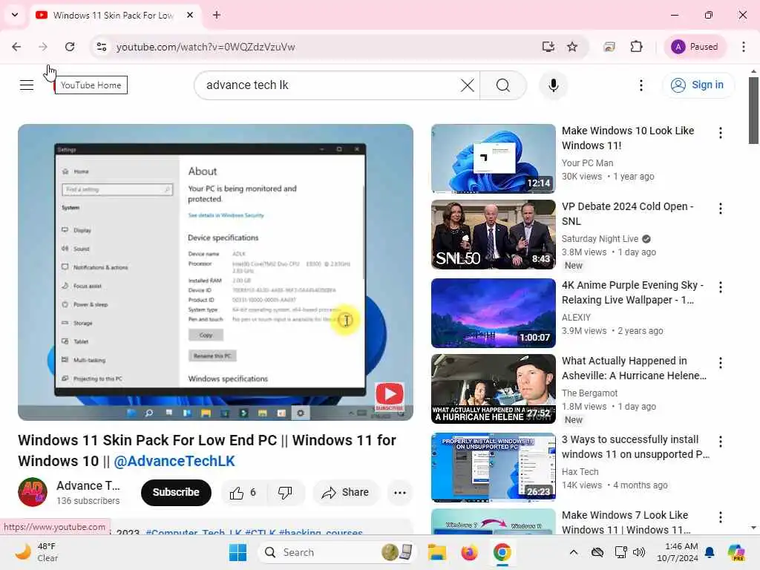The width and height of the screenshot is (760, 570).
Task: Open 3 Ways to successfully install Windows 11 title
Action: 635,446
